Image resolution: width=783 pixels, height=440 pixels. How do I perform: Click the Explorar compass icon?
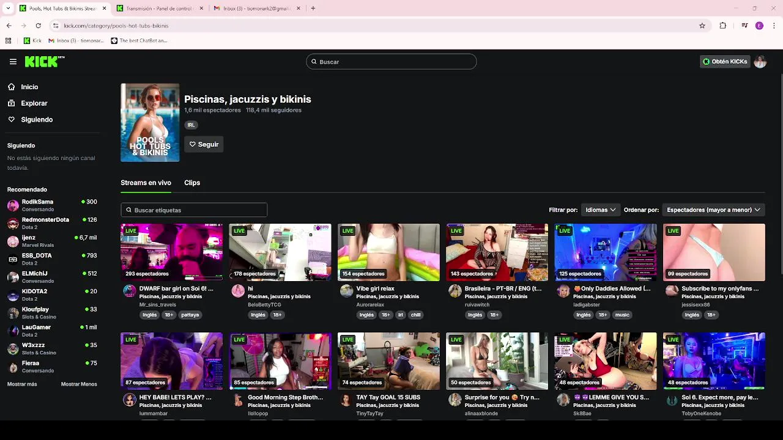(x=12, y=103)
